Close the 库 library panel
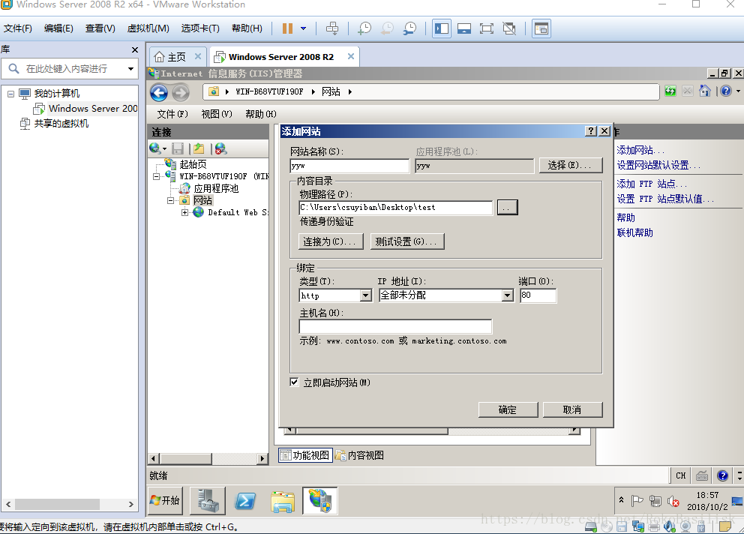The height and width of the screenshot is (534, 744). tap(135, 49)
